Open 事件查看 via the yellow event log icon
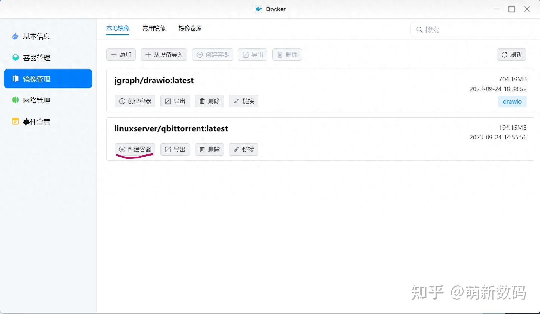The width and height of the screenshot is (540, 314). pos(15,121)
